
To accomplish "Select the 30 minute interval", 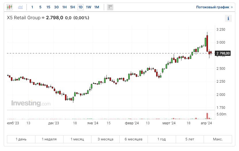I will pyautogui.click(x=56, y=7).
